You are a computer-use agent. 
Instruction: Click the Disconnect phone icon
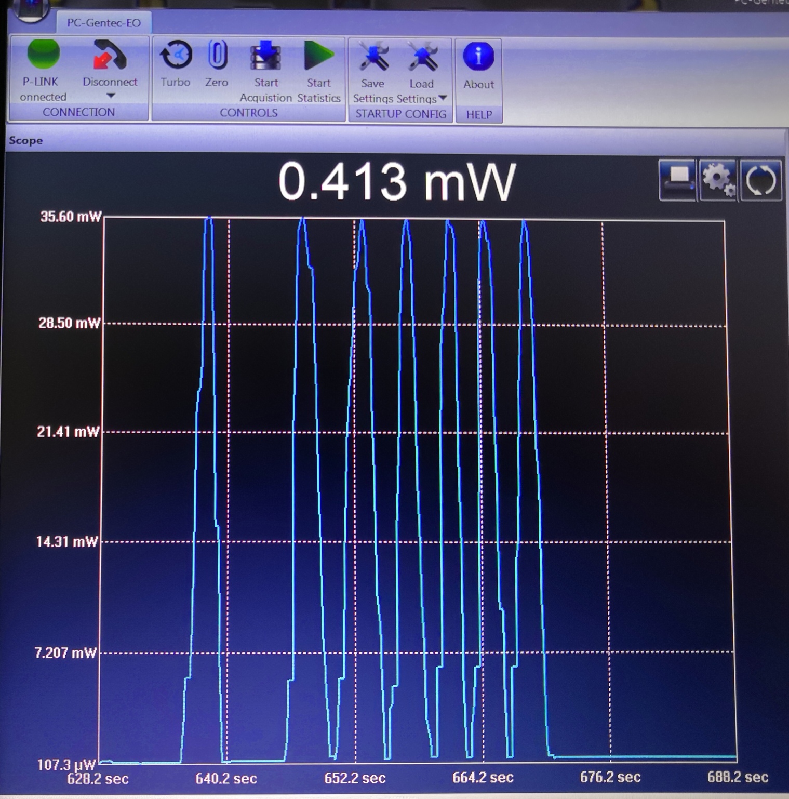(110, 56)
